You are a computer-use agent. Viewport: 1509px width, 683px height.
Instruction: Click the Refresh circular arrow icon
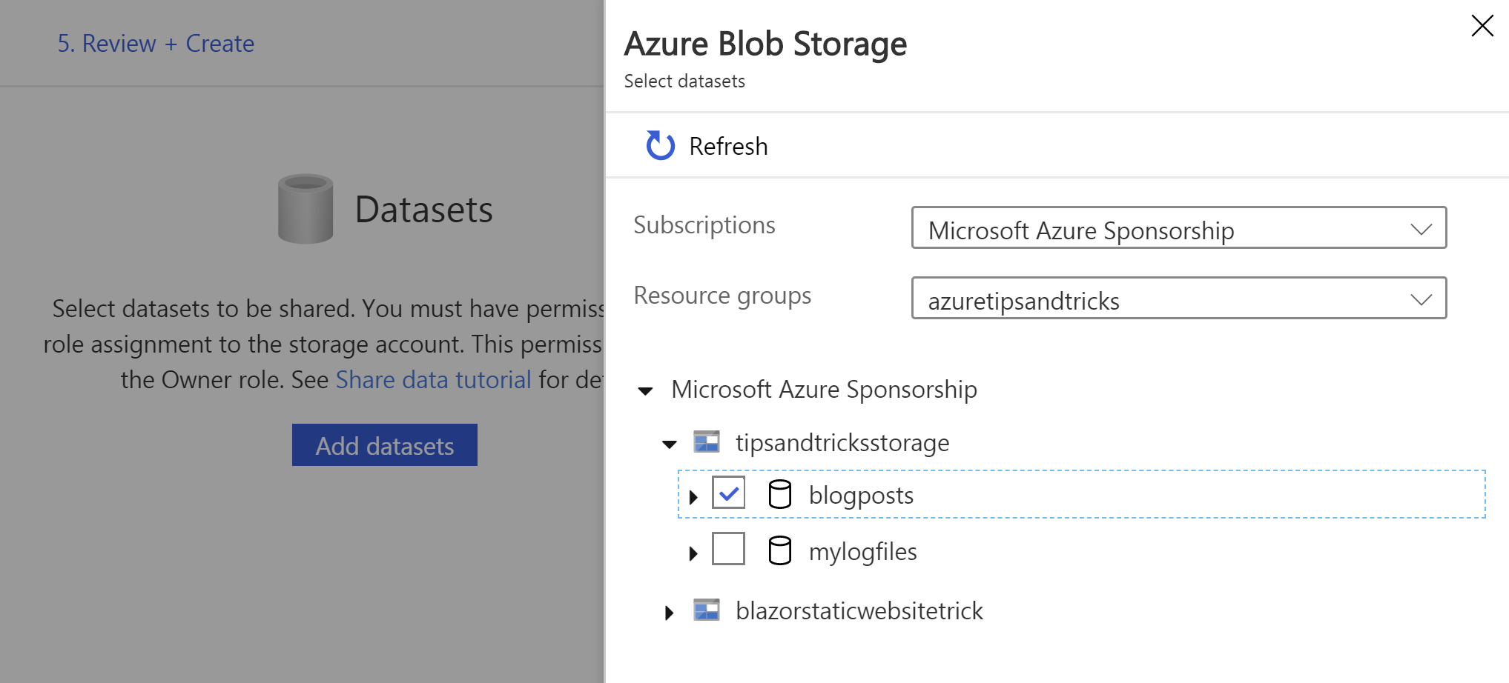pos(660,146)
